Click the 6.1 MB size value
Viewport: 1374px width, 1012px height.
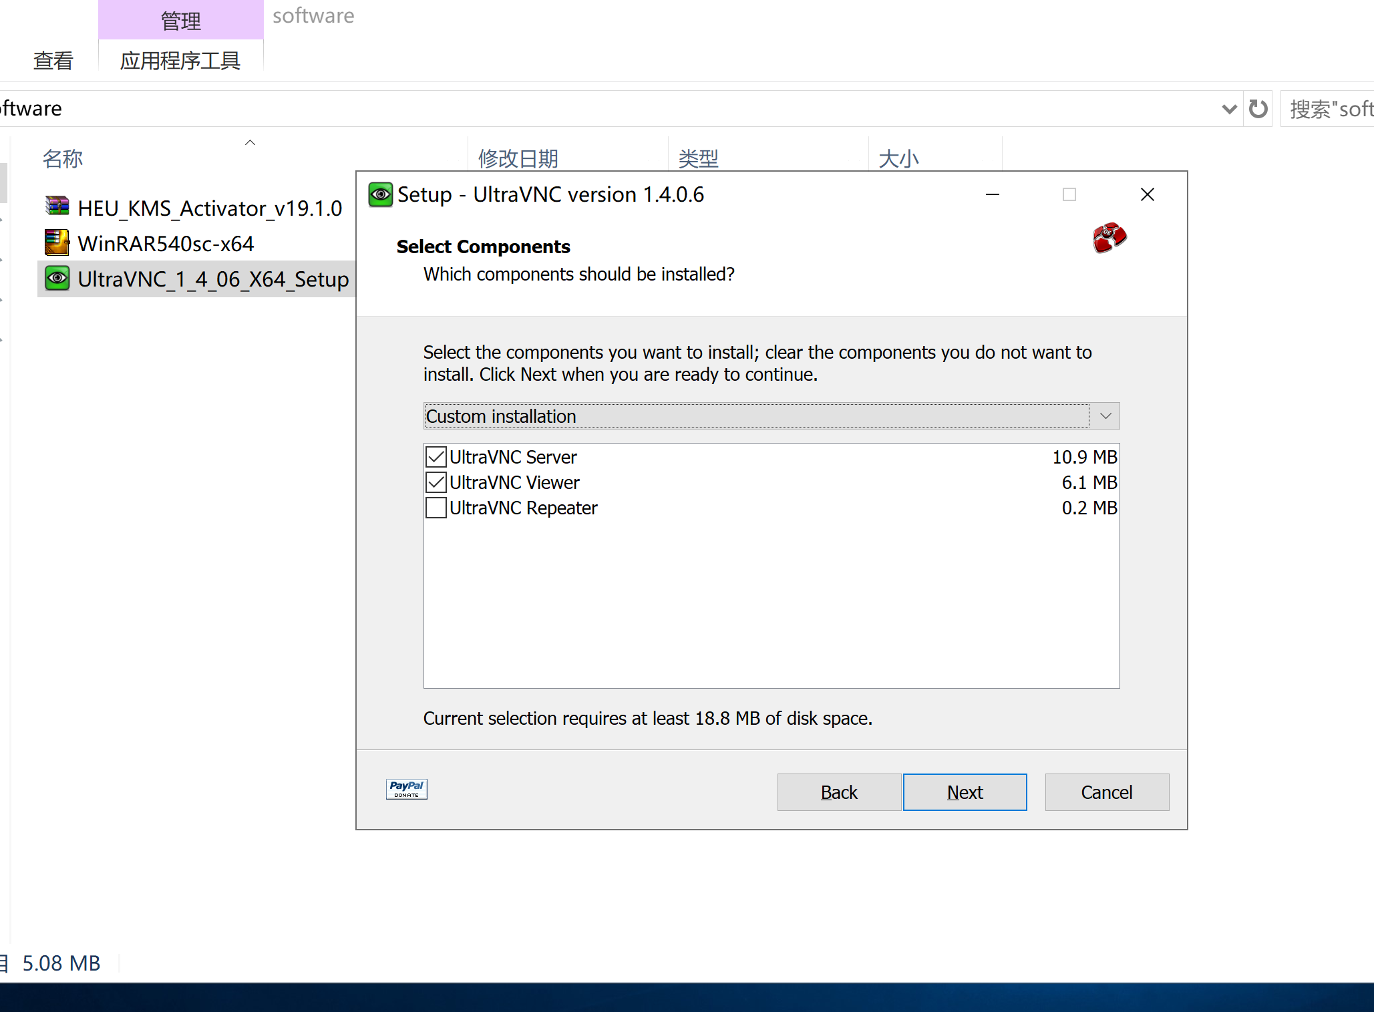(x=1089, y=482)
